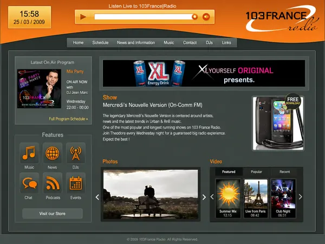Go to previous videos with left arrow
This screenshot has height=244, width=325.
[212, 197]
